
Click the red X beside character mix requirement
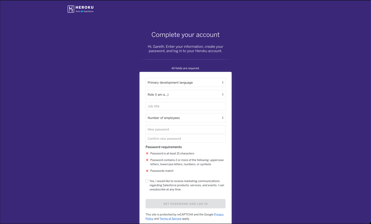pyautogui.click(x=147, y=160)
